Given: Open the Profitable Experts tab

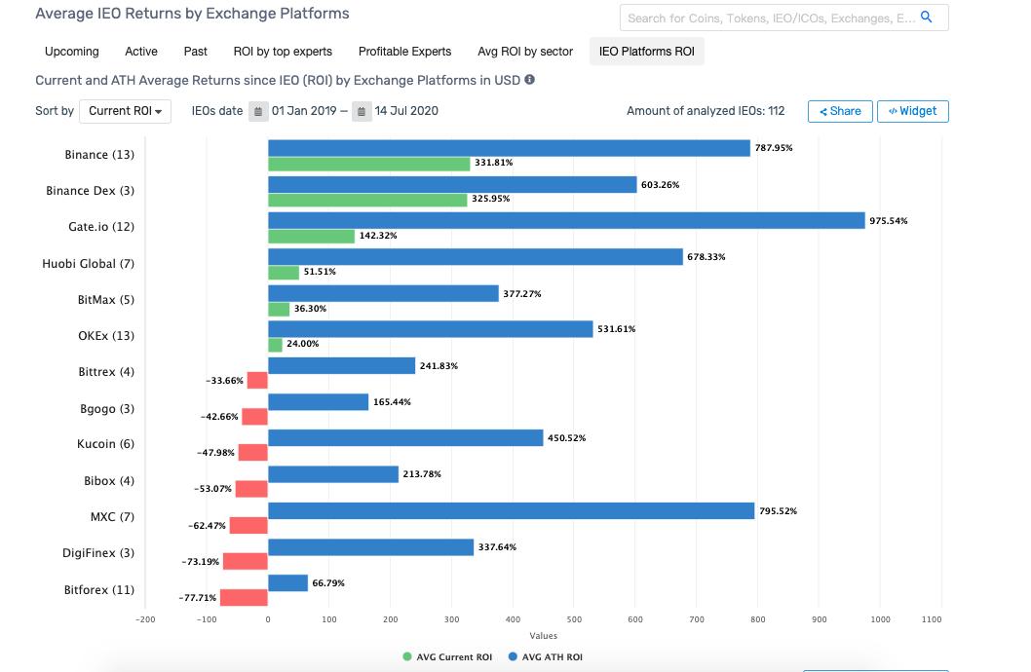Looking at the screenshot, I should pos(404,52).
